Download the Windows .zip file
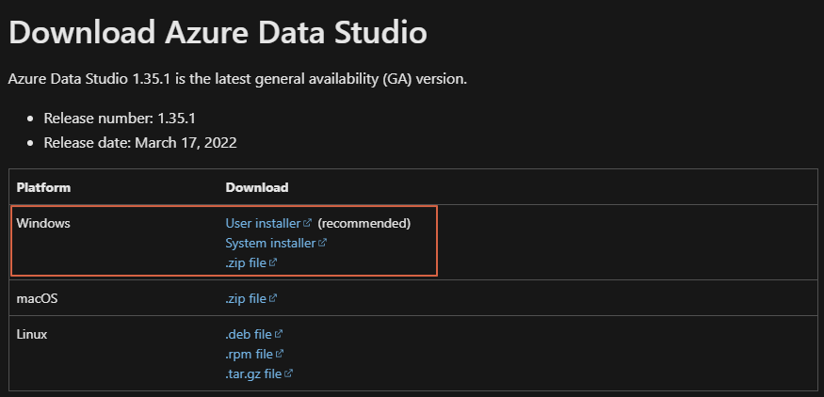This screenshot has width=824, height=397. 246,262
